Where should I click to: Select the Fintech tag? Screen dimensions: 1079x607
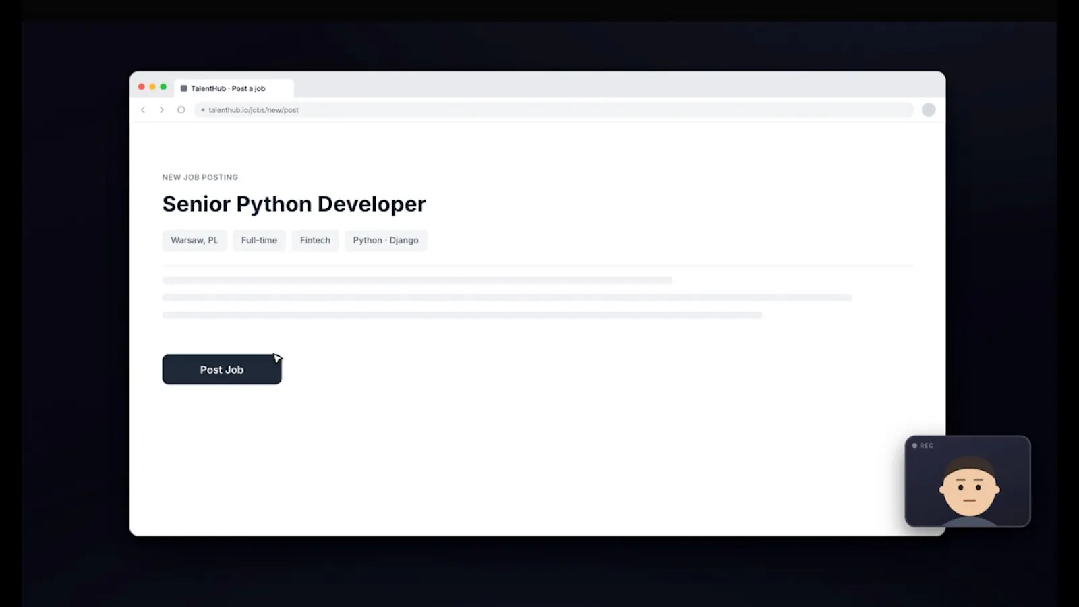click(x=315, y=241)
